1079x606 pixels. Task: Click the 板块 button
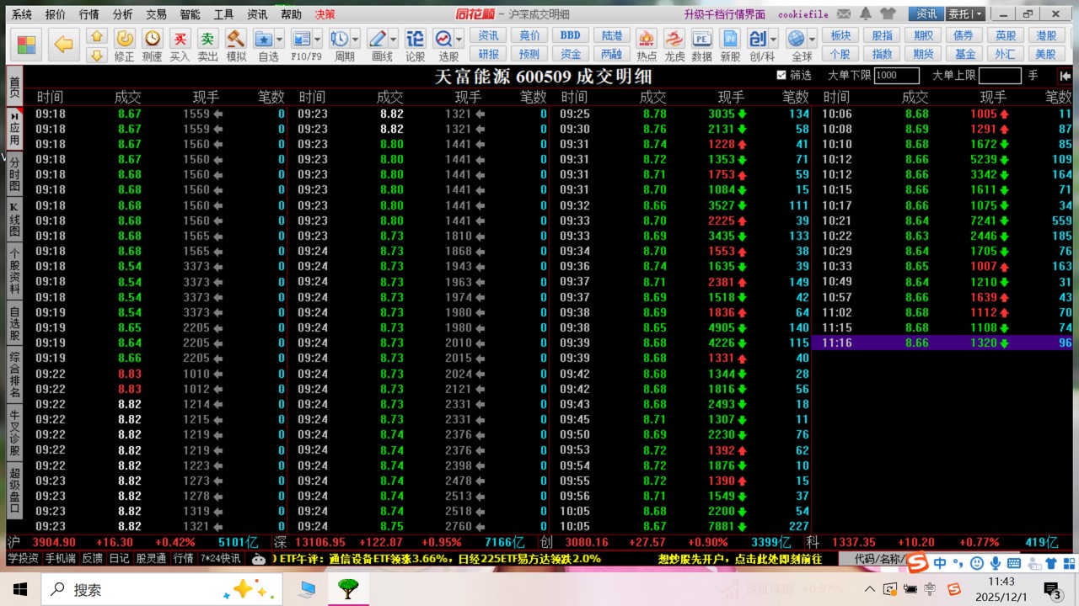coord(840,35)
